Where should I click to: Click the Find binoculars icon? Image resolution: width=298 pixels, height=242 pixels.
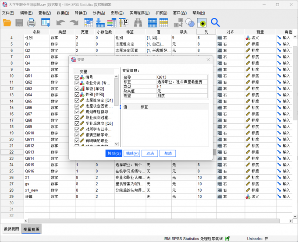tap(138, 23)
